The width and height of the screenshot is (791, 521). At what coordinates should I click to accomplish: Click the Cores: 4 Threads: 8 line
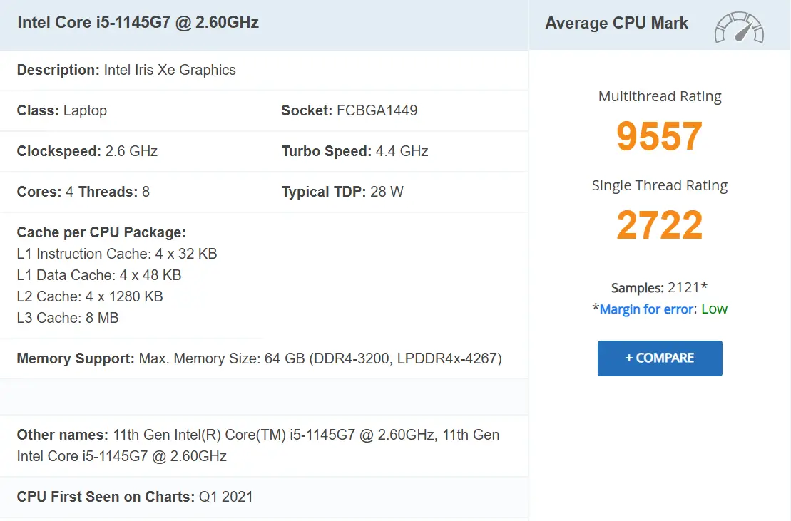point(83,192)
